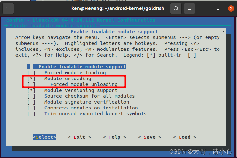237x158 pixels.
Task: Toggle Module signature verification checkbox
Action: [x=31, y=102]
